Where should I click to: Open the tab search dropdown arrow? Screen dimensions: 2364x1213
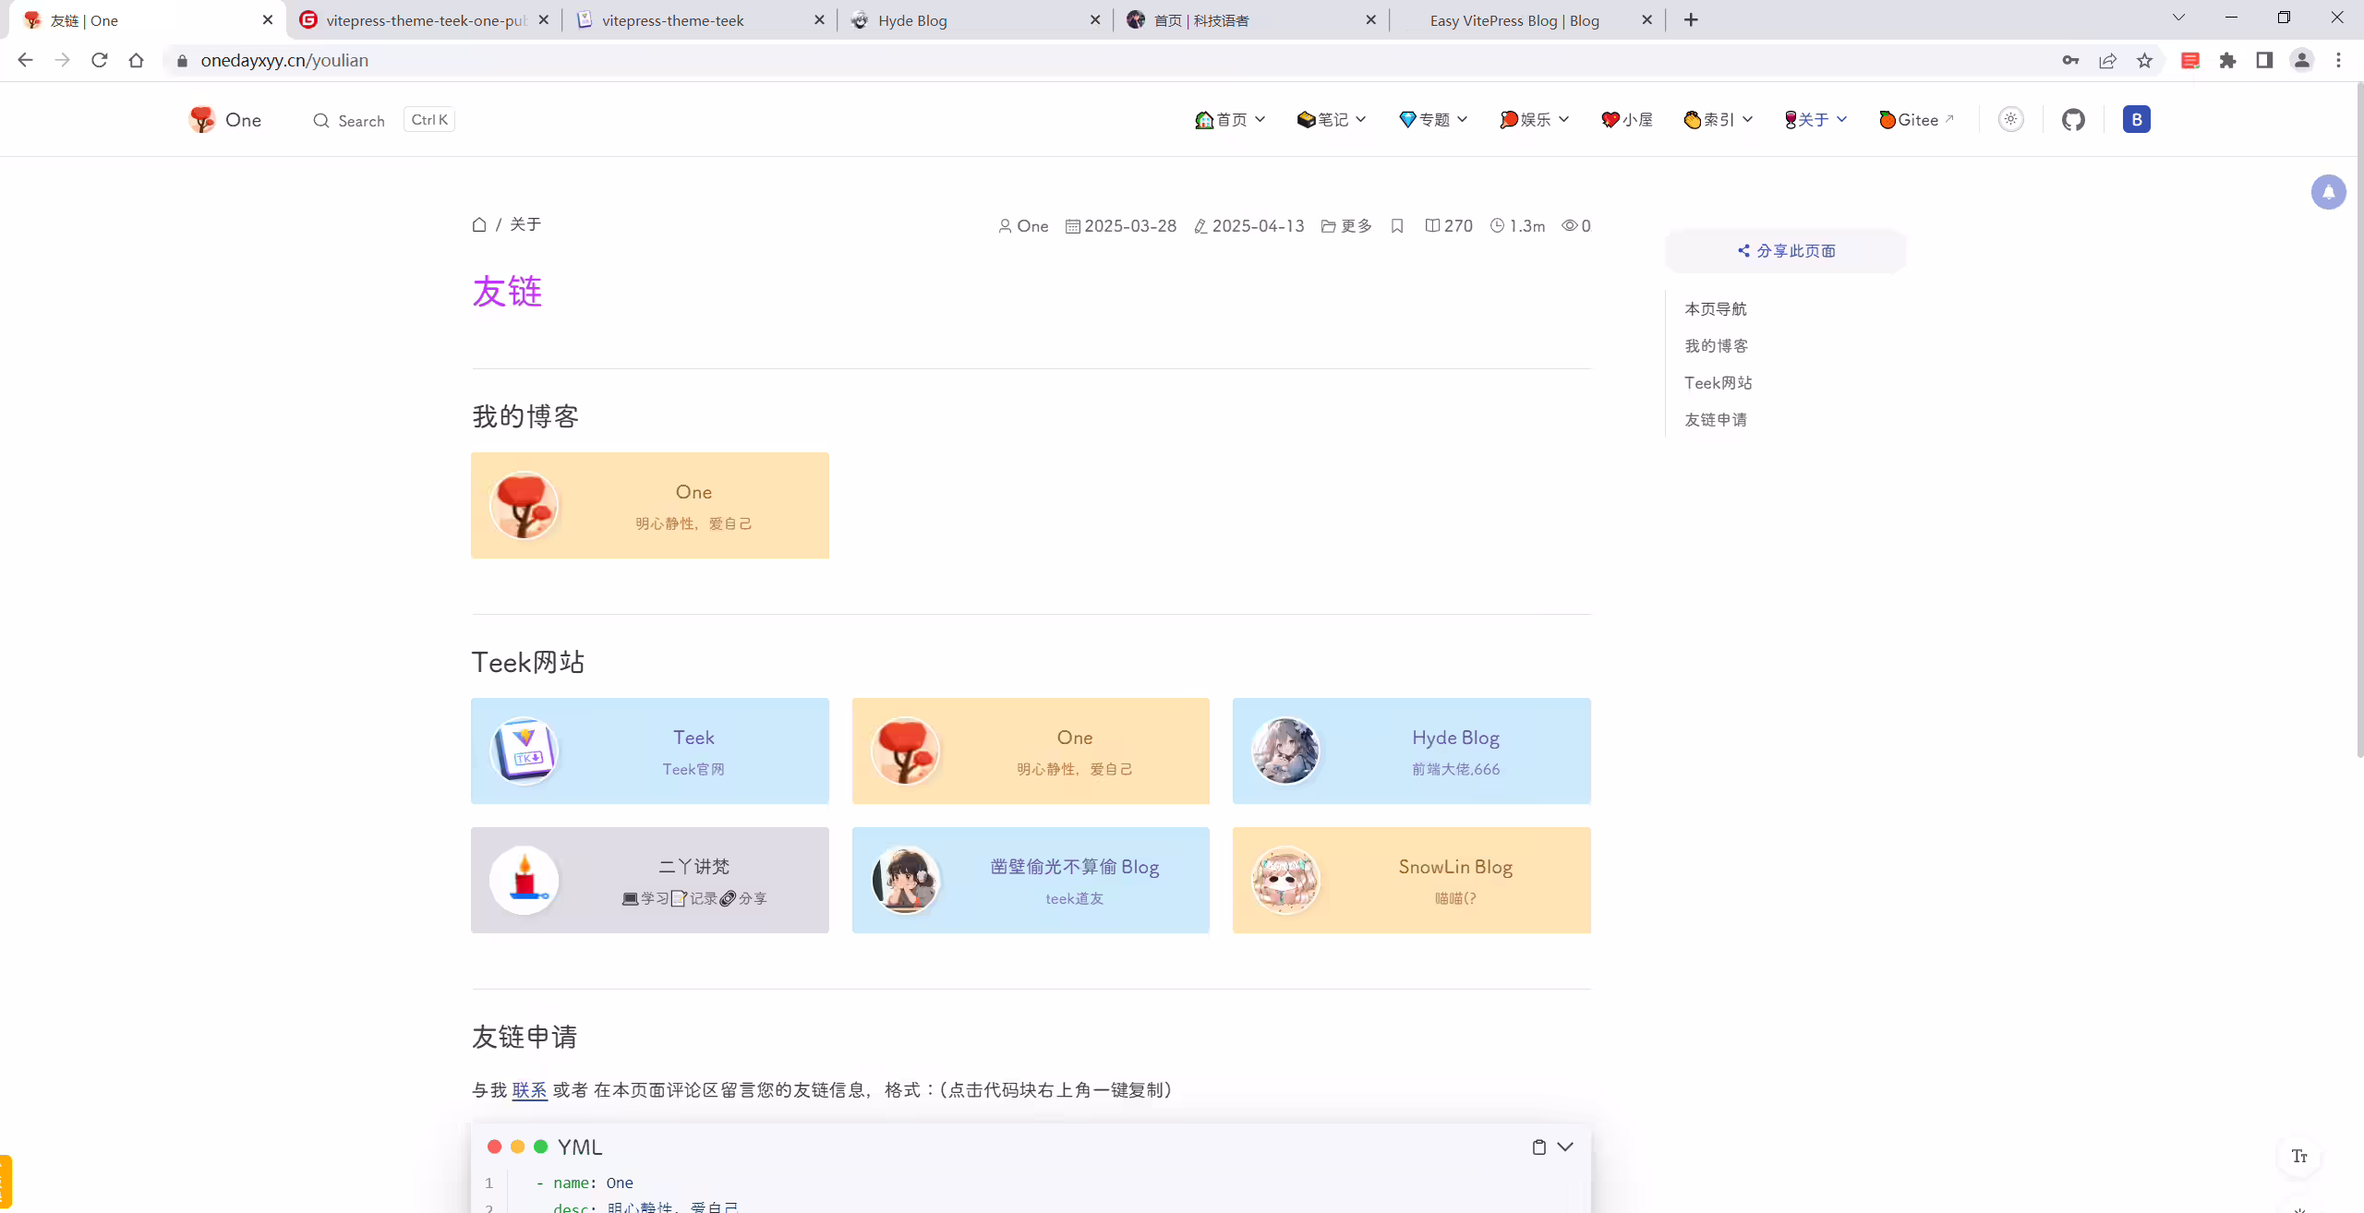(x=2178, y=18)
